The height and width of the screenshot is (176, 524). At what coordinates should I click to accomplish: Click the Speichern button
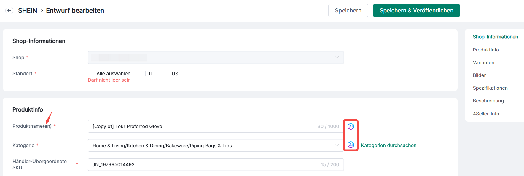click(348, 11)
